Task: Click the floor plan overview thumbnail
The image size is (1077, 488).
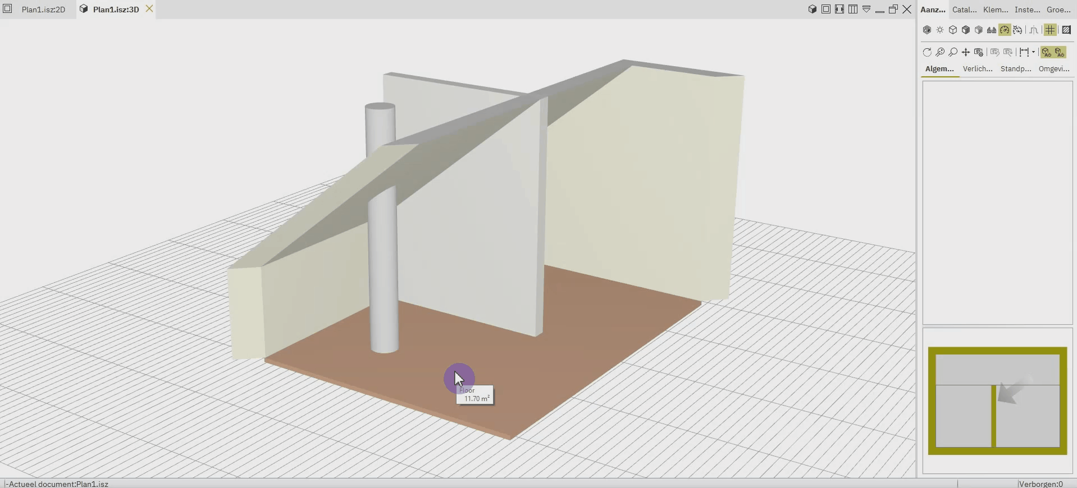Action: [x=997, y=400]
